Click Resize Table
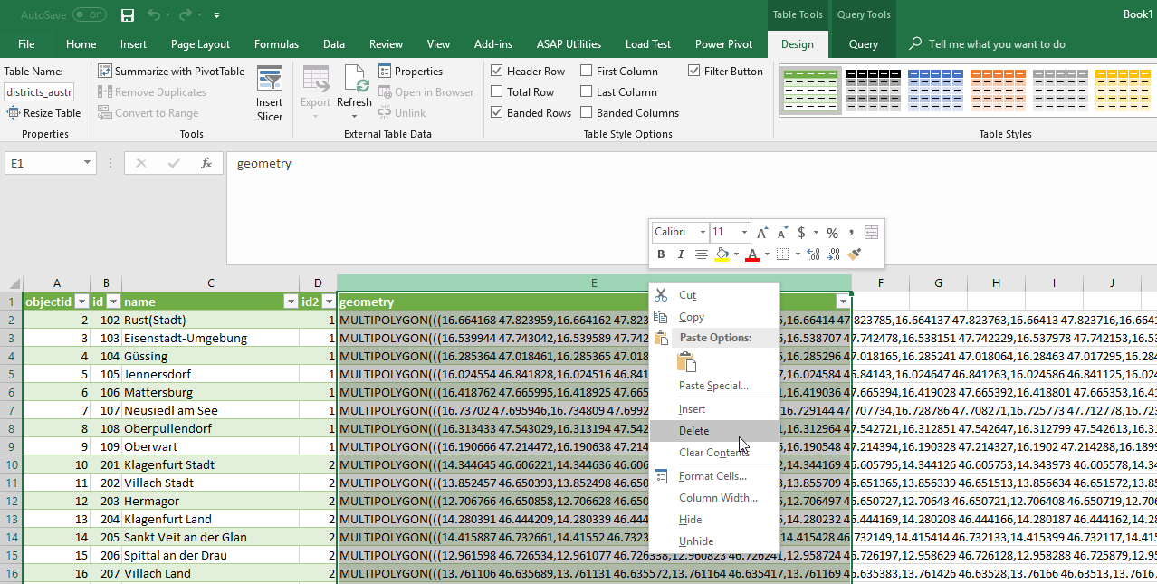 [x=43, y=113]
